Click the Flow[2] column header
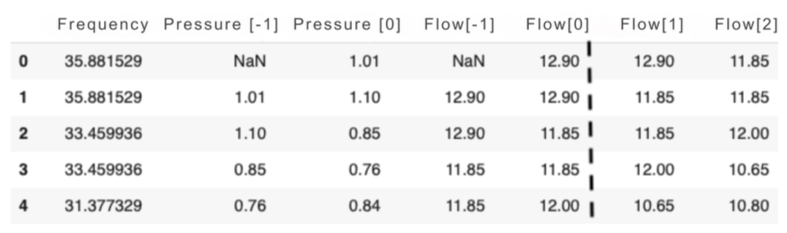The height and width of the screenshot is (233, 787). pos(746,24)
